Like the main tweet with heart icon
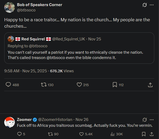Viewport: 159px width, 139px height. pyautogui.click(x=79, y=85)
